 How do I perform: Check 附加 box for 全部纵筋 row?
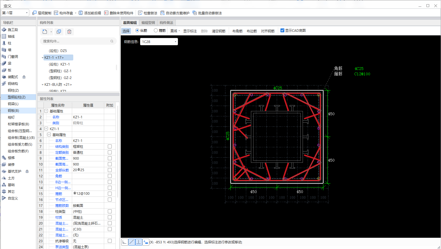pos(110,170)
